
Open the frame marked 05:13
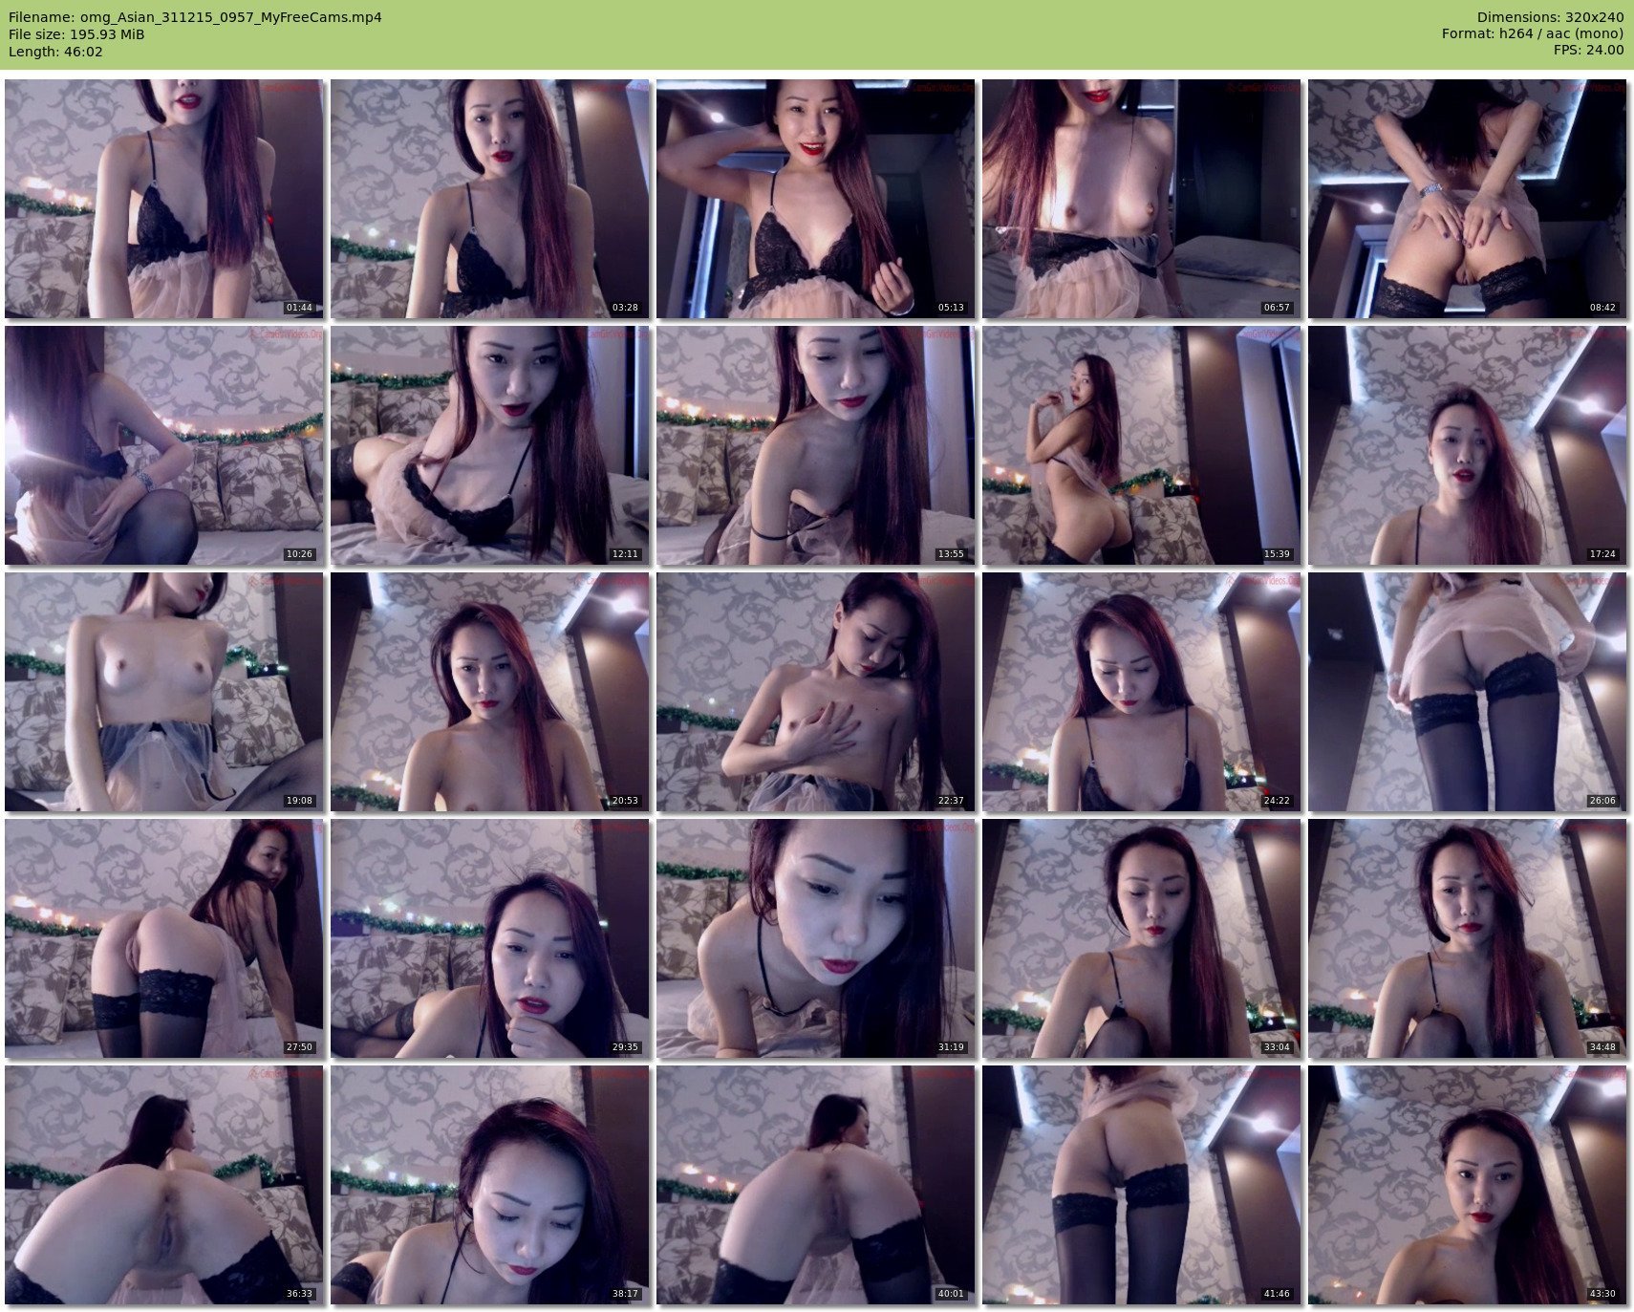pos(815,198)
